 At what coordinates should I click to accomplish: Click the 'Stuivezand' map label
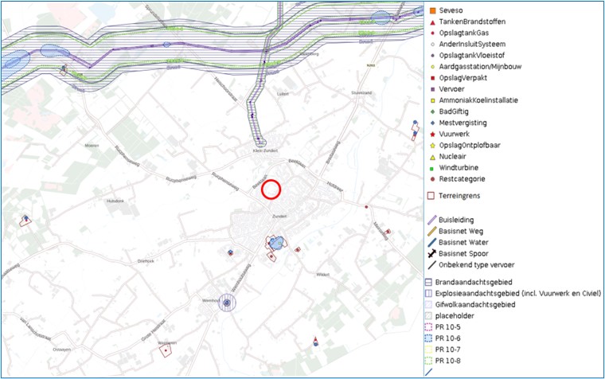(361, 93)
